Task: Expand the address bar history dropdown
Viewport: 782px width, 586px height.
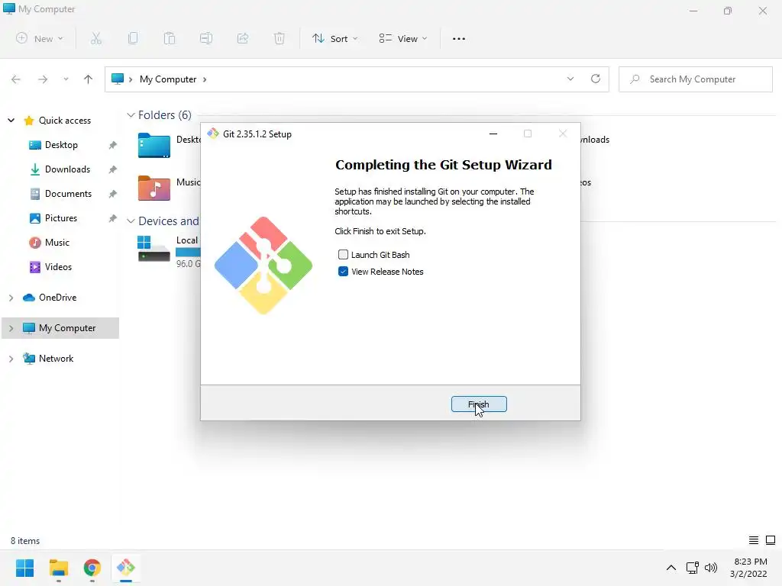Action: point(570,79)
